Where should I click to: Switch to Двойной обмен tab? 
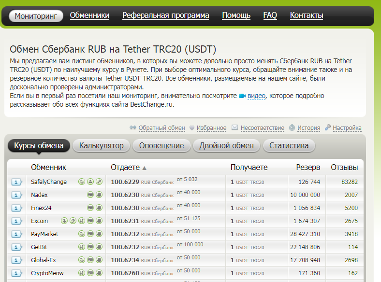tap(226, 146)
